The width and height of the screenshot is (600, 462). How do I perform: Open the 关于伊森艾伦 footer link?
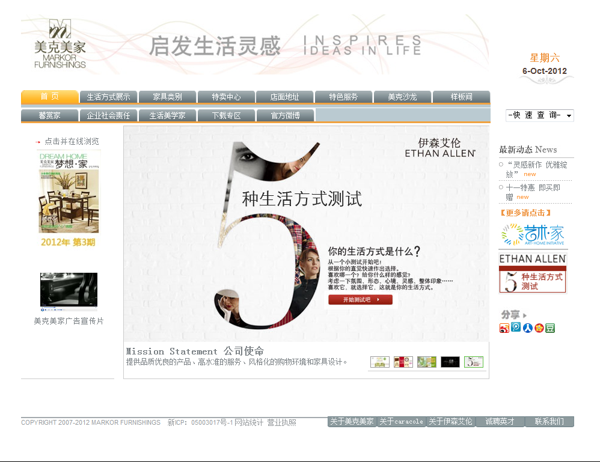coord(451,422)
